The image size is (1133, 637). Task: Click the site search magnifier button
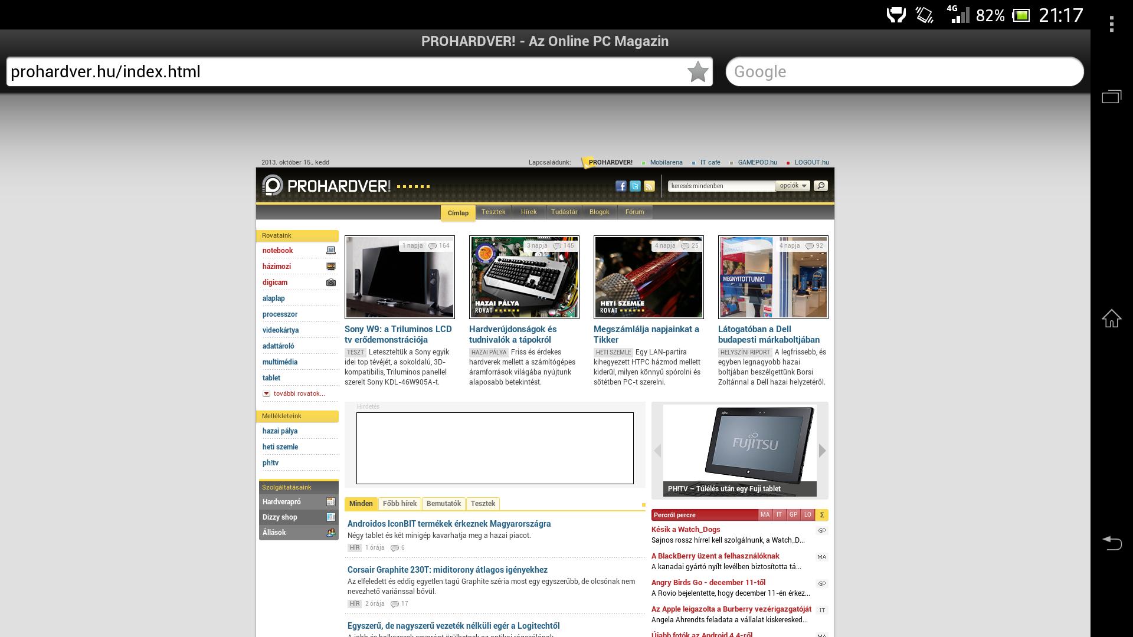[820, 186]
